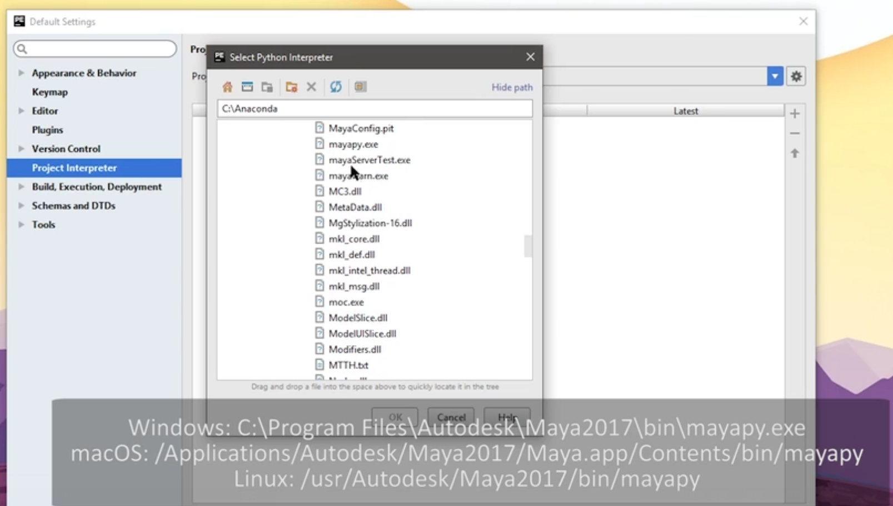Click the file icon next to moc.exe
Image resolution: width=893 pixels, height=506 pixels.
click(x=320, y=302)
